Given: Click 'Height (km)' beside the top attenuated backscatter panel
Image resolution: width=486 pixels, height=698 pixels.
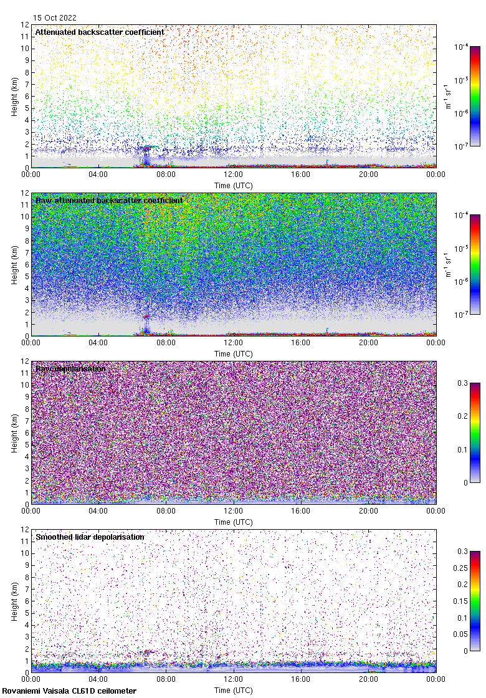Looking at the screenshot, I should [15, 96].
